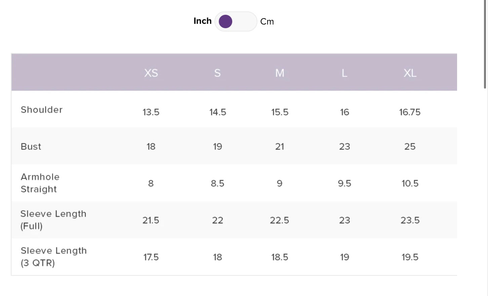Click the XS column header
The height and width of the screenshot is (296, 488).
tap(151, 73)
